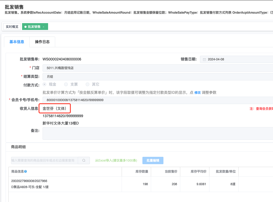Click the product search input box
Screen dimensions: 273x202
[x=44, y=160]
